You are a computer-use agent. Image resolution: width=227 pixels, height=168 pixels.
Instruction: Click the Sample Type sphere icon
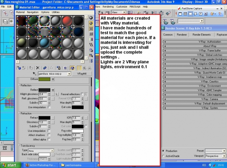point(91,18)
